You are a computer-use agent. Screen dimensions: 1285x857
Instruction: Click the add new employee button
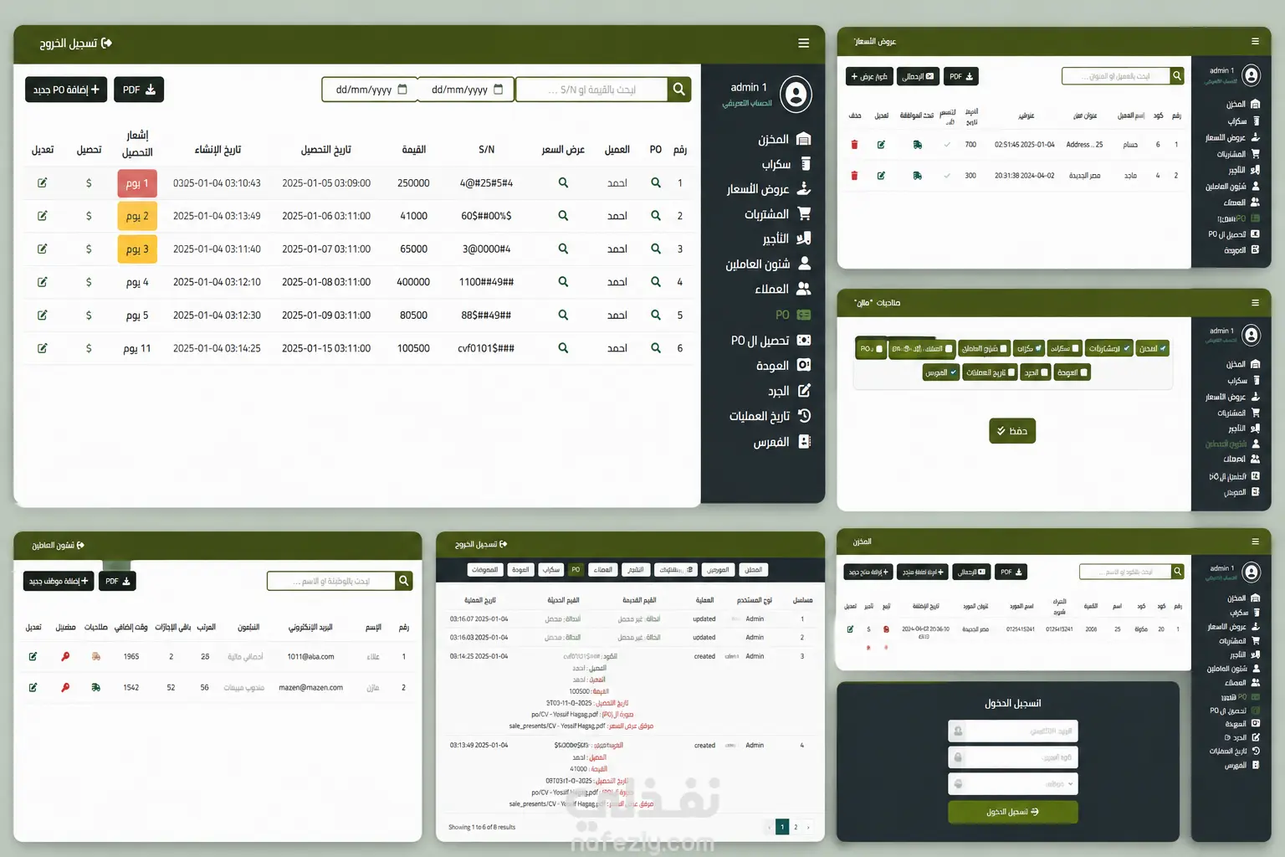[x=59, y=581]
